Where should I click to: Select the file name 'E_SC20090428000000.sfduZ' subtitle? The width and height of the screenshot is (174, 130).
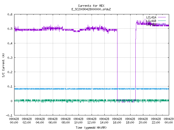(91, 9)
